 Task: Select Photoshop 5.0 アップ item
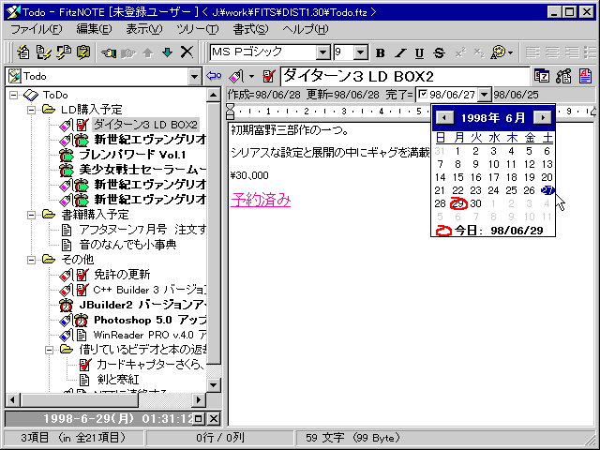(x=150, y=320)
